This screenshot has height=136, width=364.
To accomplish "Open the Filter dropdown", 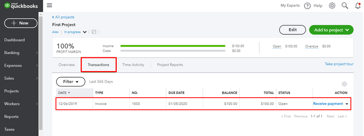I will click(x=71, y=82).
